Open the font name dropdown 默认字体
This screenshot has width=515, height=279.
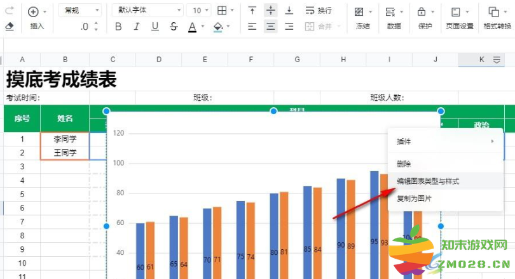coord(148,11)
